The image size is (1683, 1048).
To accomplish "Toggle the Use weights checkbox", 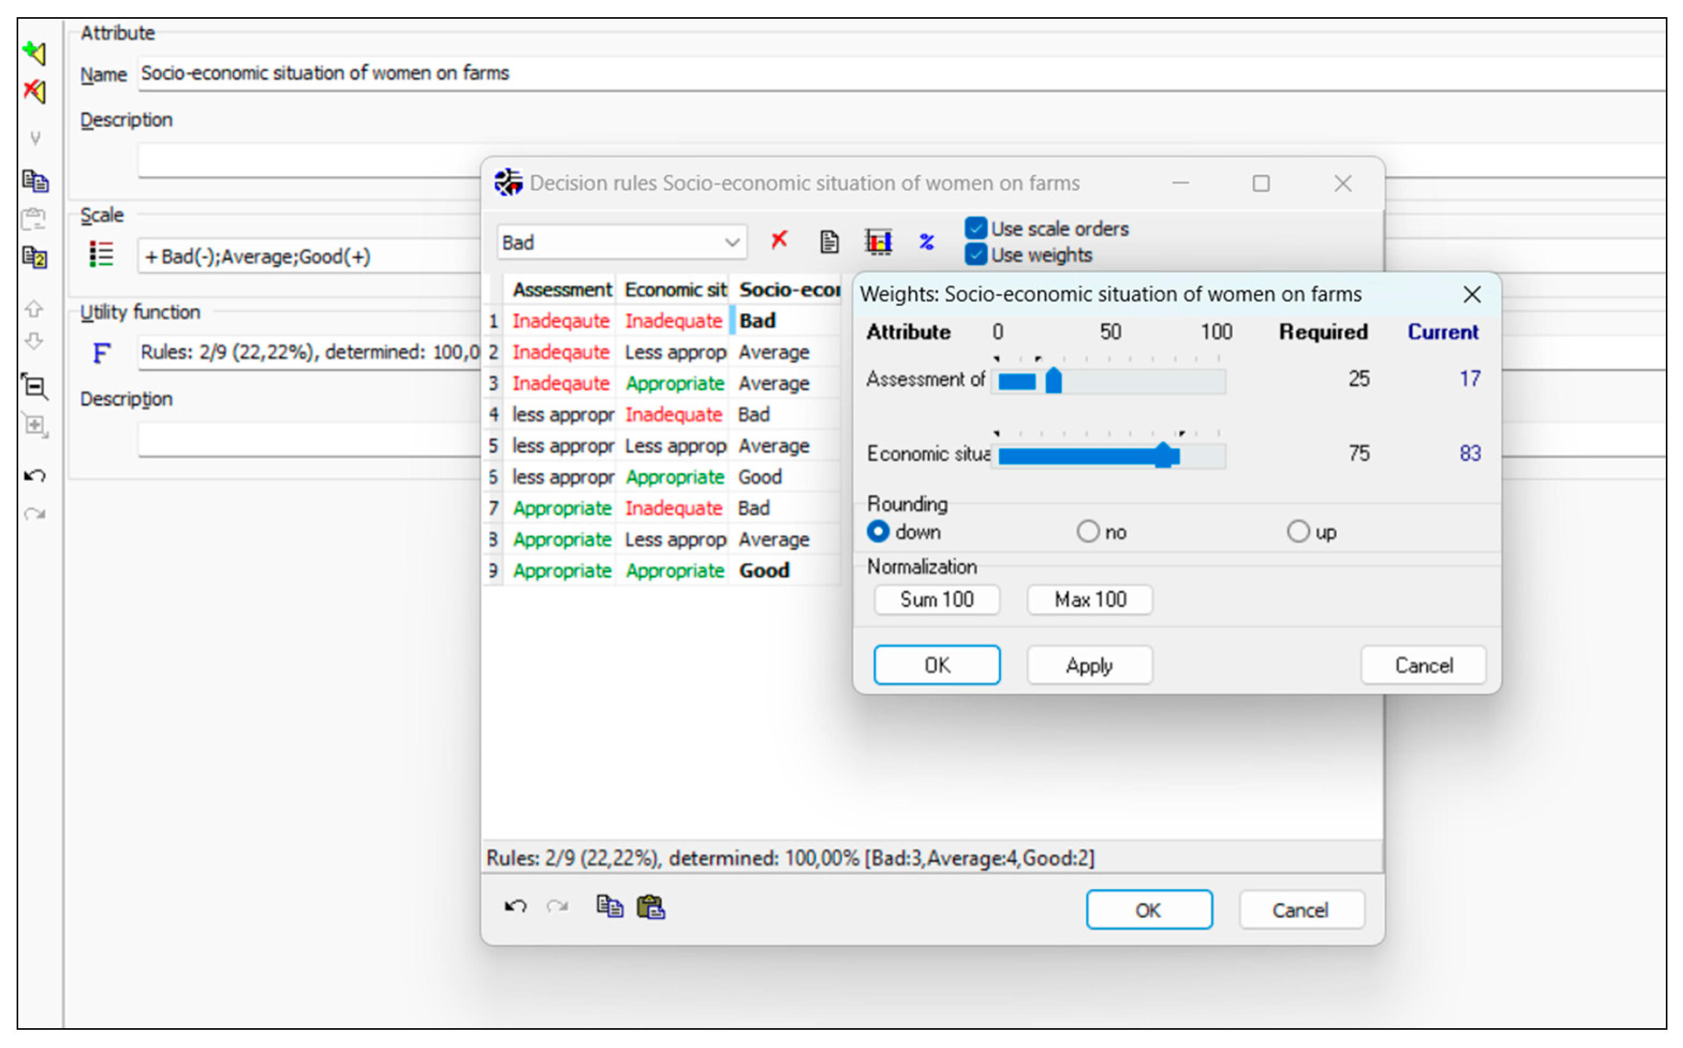I will (975, 255).
